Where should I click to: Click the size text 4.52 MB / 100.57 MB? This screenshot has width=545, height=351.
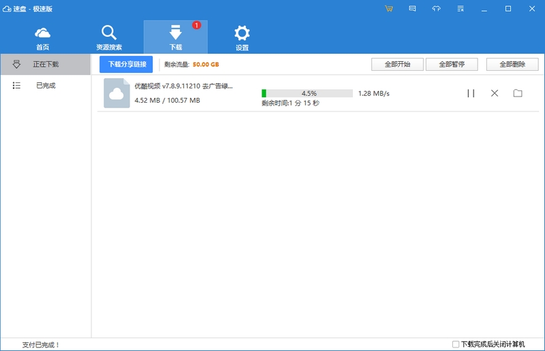point(167,101)
